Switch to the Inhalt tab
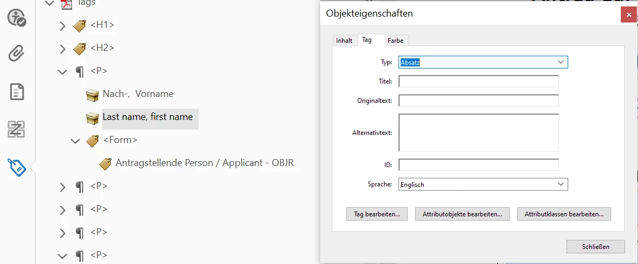The width and height of the screenshot is (638, 264). click(x=344, y=41)
